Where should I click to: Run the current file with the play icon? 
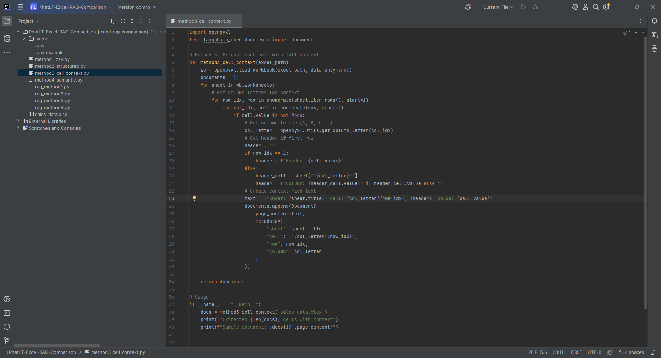point(523,7)
